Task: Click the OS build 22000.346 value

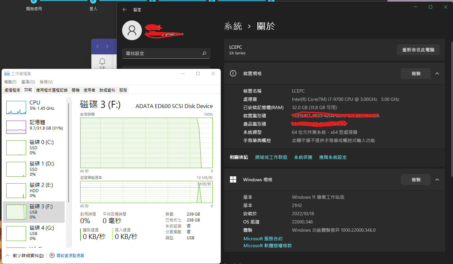Action: click(x=302, y=222)
